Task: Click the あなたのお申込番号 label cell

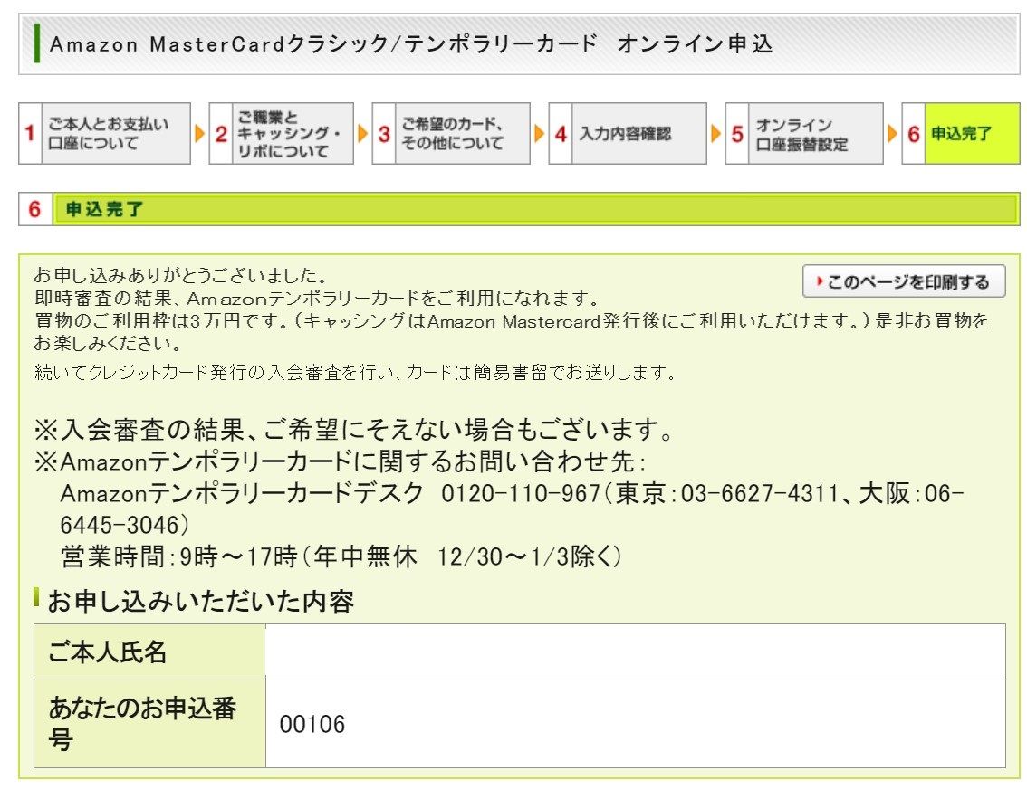Action: [x=150, y=724]
